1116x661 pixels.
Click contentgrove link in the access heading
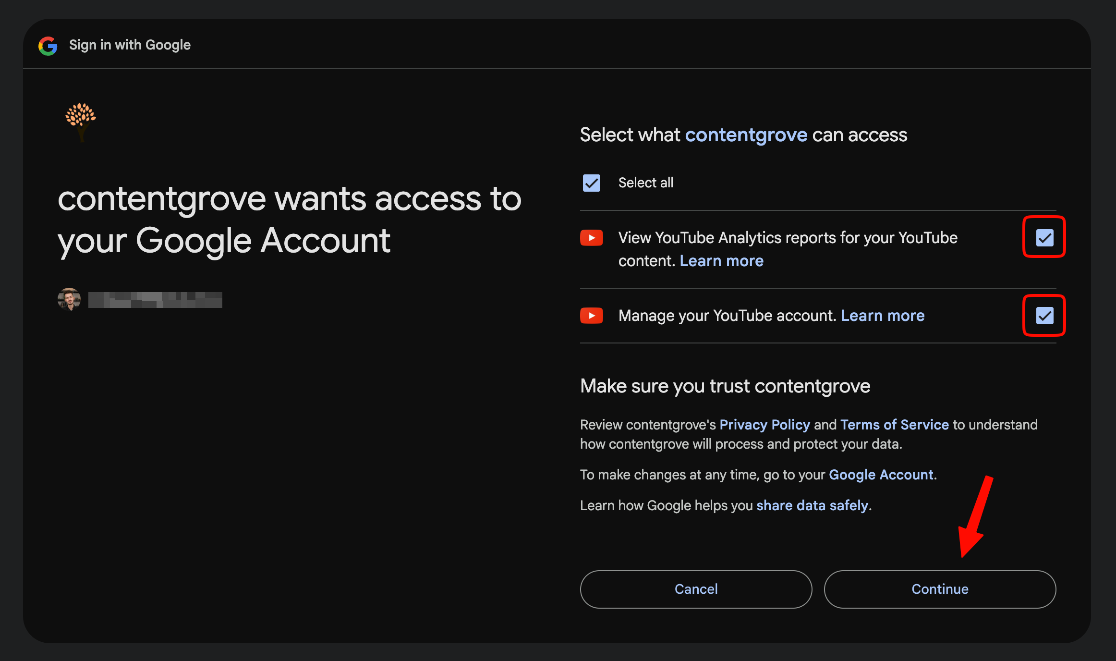pyautogui.click(x=746, y=135)
